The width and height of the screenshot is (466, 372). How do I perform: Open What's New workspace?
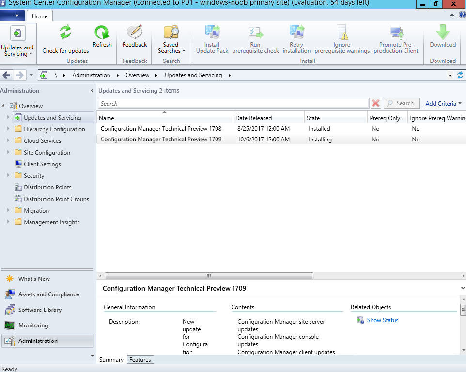coord(34,279)
